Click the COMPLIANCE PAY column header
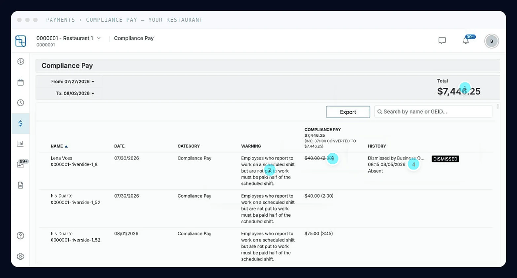 323,130
